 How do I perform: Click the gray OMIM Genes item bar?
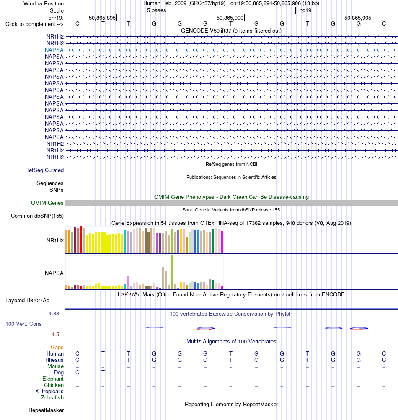[x=231, y=203]
